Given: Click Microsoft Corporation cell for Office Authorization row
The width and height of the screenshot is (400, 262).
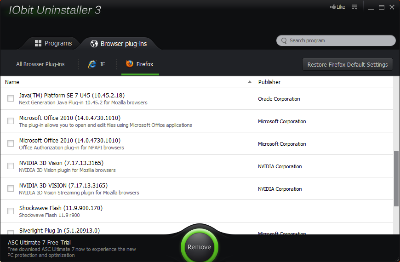Looking at the screenshot, I should [x=282, y=144].
